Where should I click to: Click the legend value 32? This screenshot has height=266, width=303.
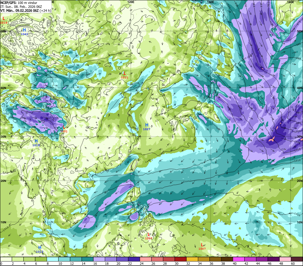pos(188,264)
